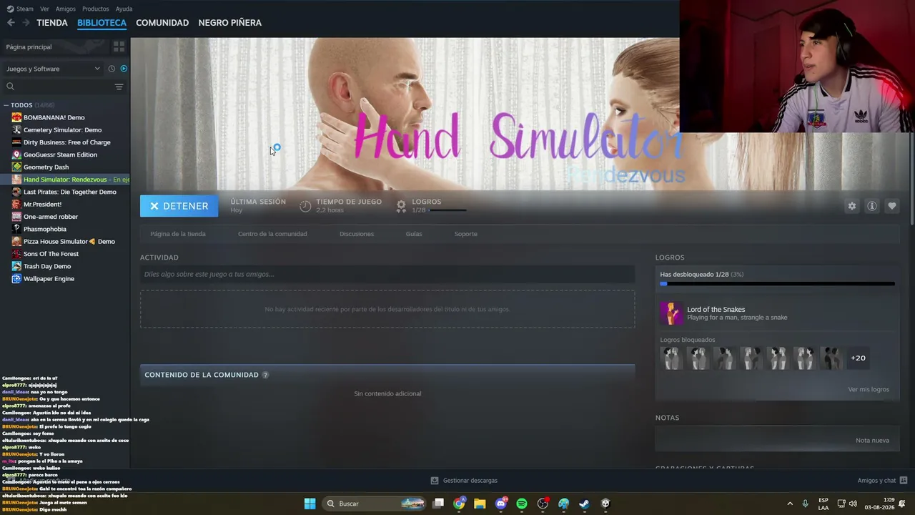This screenshot has height=515, width=915.
Task: Open Discusiones link
Action: click(357, 234)
